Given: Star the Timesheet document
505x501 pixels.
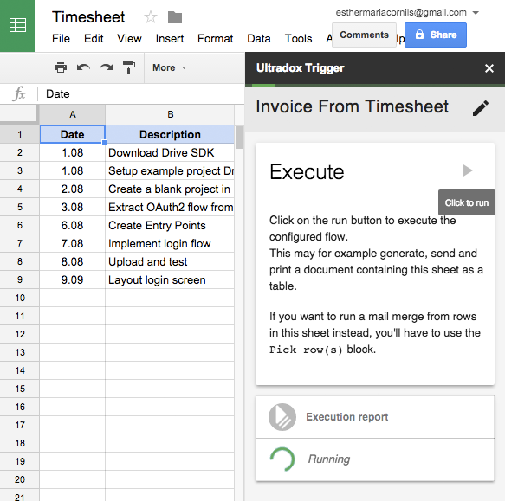Looking at the screenshot, I should [x=151, y=17].
